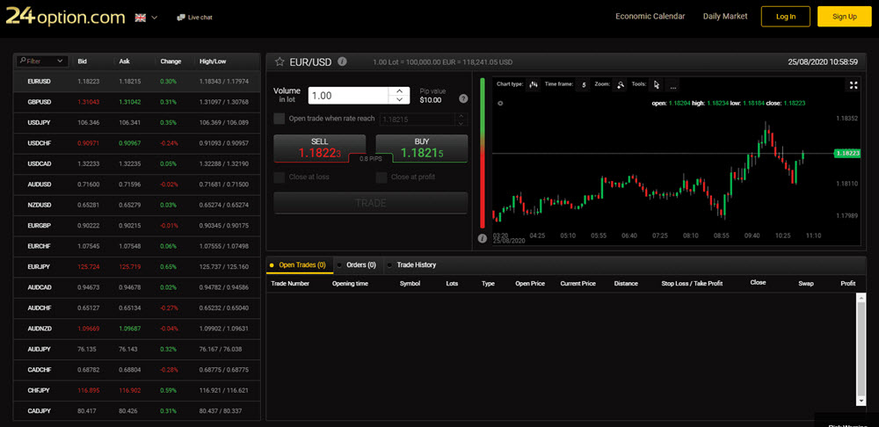The height and width of the screenshot is (427, 879).
Task: Click the TRADE button
Action: pos(371,203)
